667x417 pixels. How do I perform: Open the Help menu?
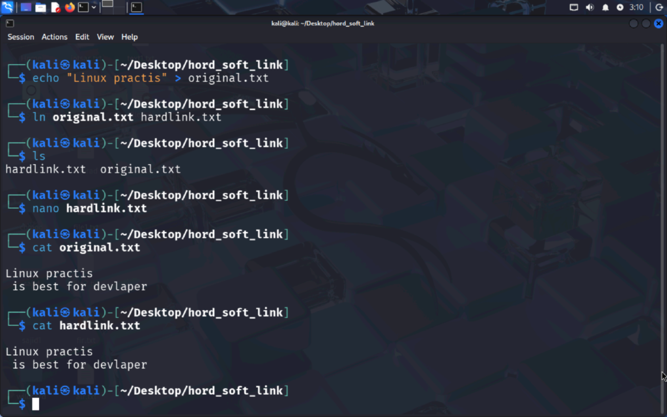coord(130,37)
